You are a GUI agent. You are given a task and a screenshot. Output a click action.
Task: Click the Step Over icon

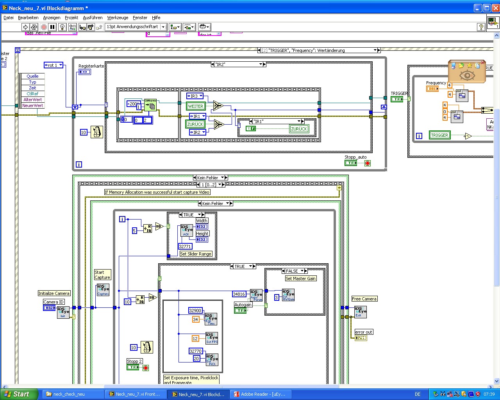coord(91,27)
